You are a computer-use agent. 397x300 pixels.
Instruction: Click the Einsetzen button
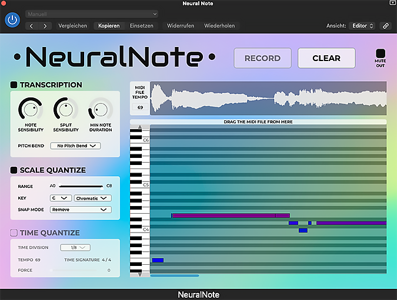tap(142, 26)
